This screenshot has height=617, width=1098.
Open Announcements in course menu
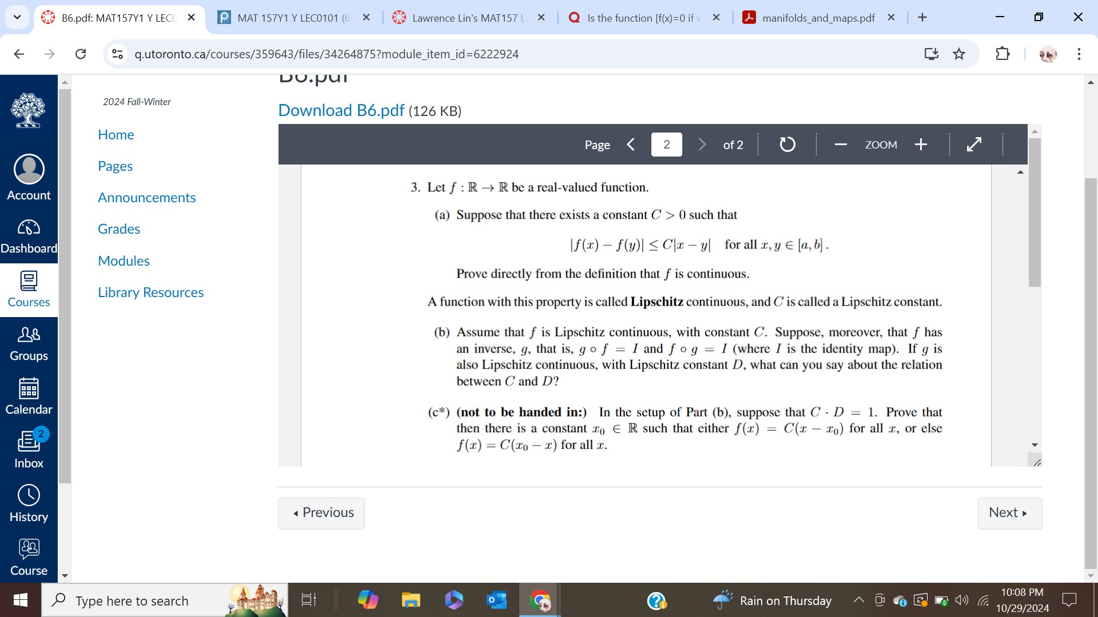click(147, 198)
